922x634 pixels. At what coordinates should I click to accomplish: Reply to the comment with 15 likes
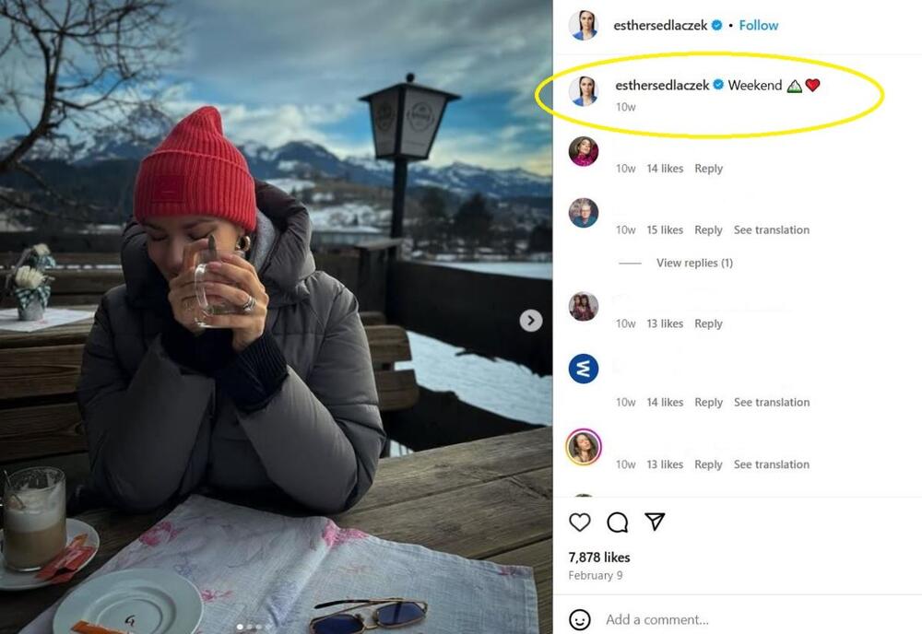click(708, 230)
